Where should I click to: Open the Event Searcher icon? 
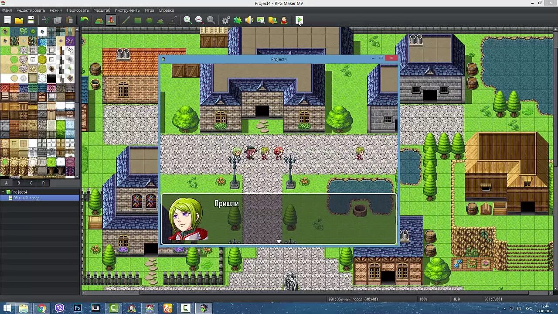click(261, 20)
